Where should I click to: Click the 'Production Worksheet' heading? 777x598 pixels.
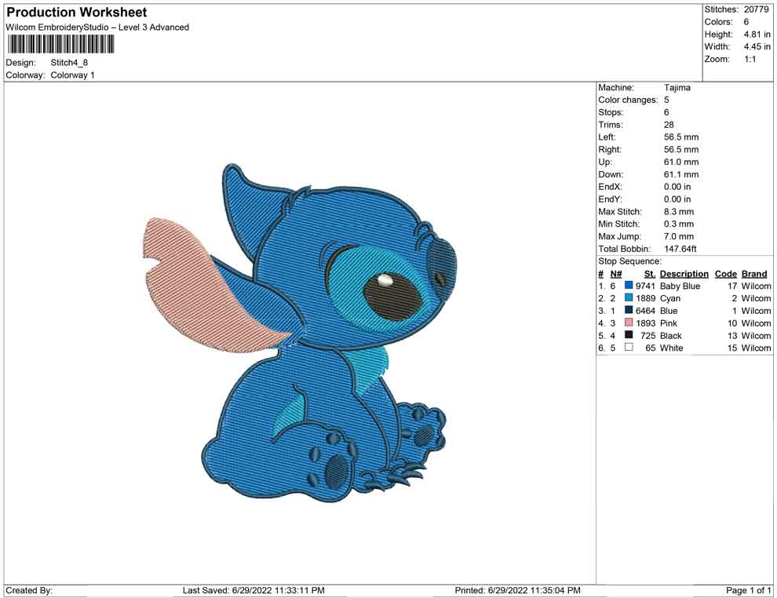coord(77,13)
